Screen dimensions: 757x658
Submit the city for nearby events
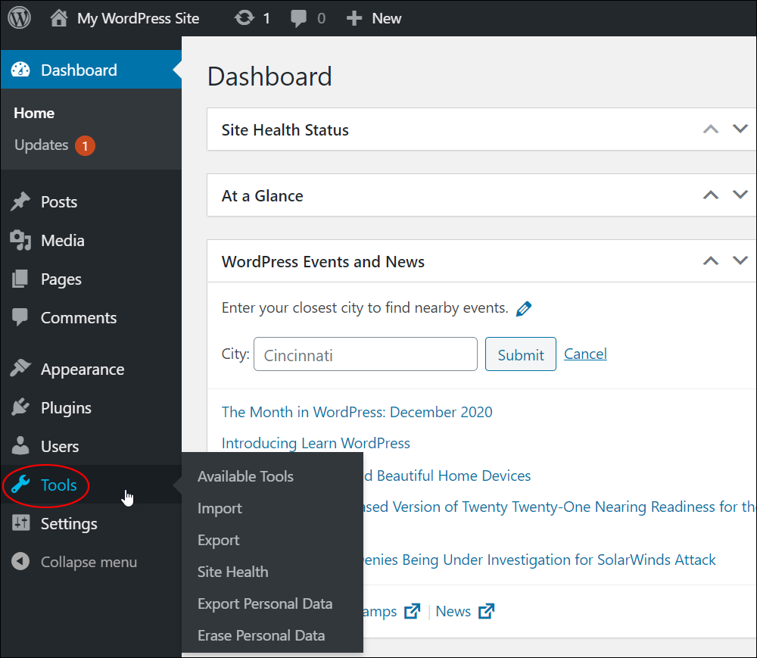click(521, 354)
